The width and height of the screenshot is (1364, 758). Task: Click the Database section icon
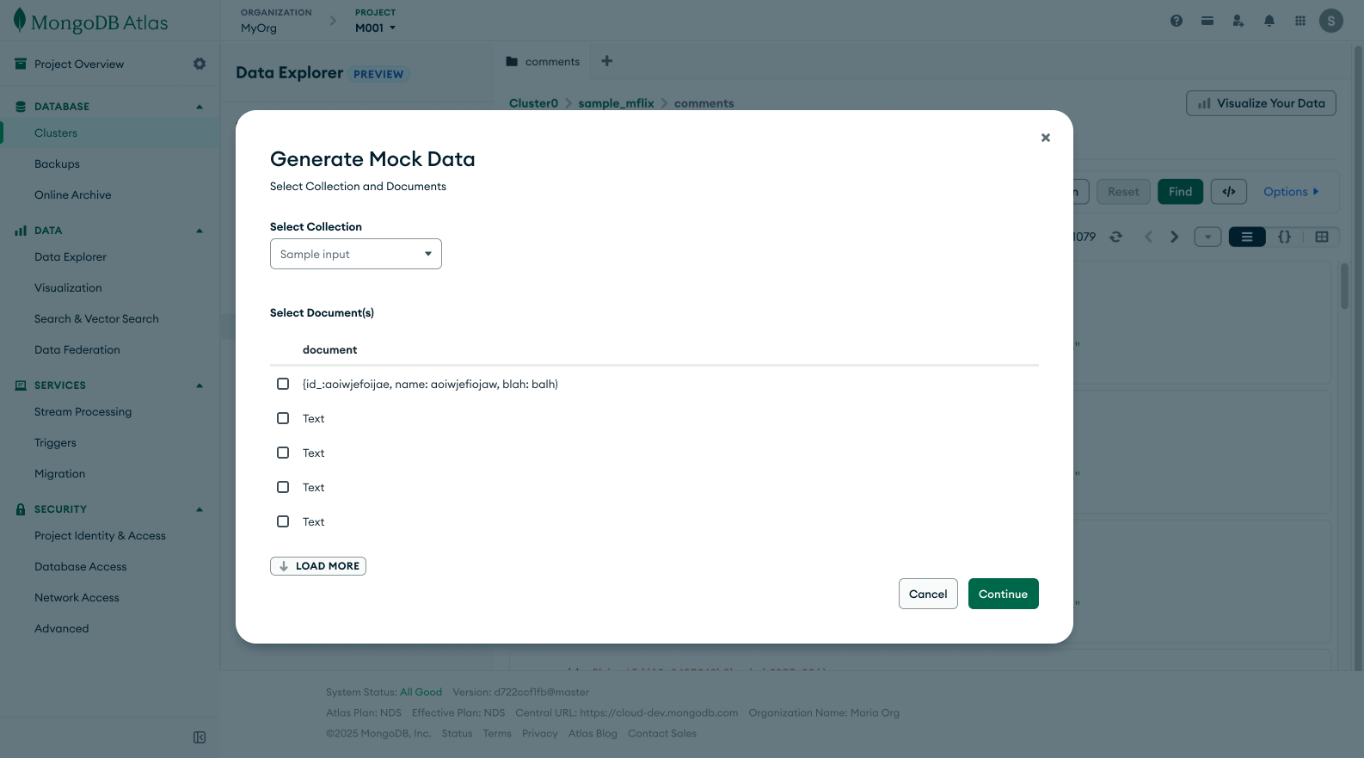21,107
